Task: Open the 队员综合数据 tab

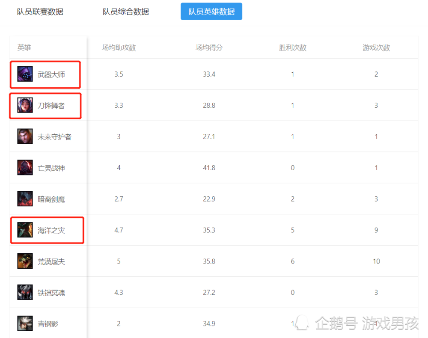Action: coord(126,12)
